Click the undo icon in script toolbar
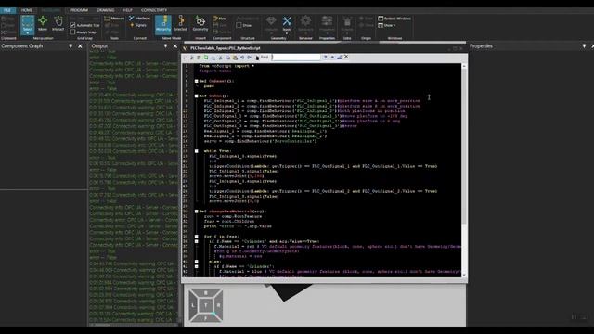 [242, 58]
